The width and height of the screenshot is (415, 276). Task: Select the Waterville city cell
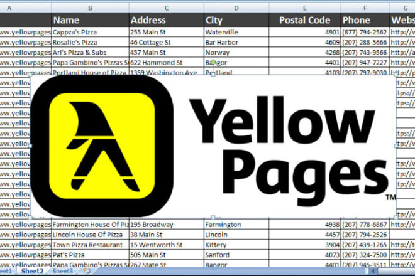pyautogui.click(x=236, y=32)
